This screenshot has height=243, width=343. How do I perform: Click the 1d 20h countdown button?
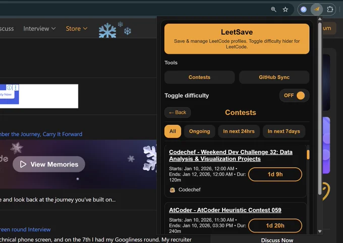coord(275,225)
